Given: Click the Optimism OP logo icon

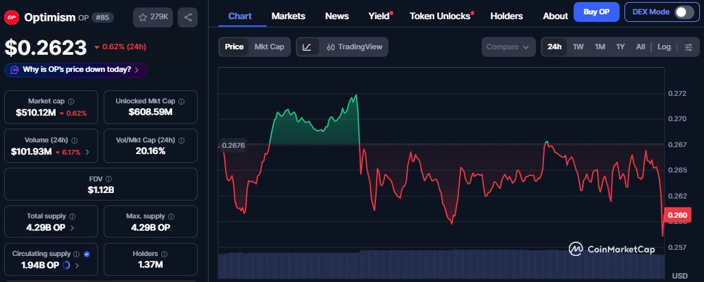Looking at the screenshot, I should click(11, 18).
